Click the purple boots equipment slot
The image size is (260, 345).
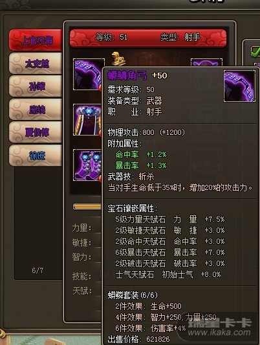[x=88, y=165]
